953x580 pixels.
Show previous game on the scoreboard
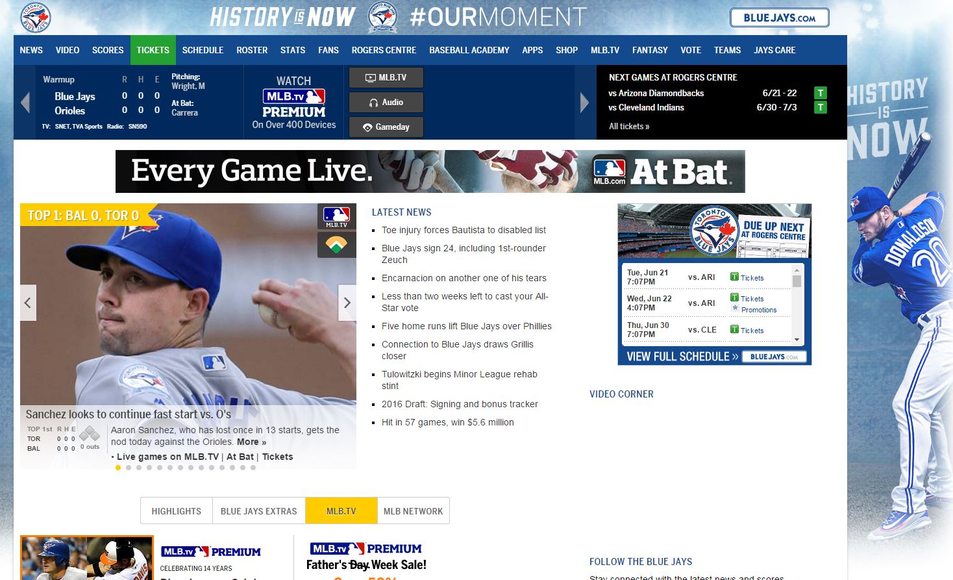pos(25,102)
